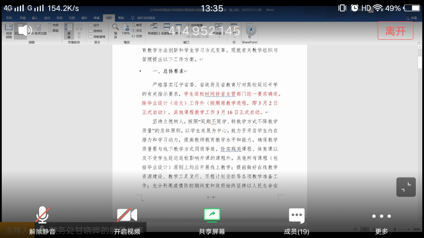Screen dimensions: 424x238
Task: Select the 视图 ribbon tab
Action: [x=109, y=18]
